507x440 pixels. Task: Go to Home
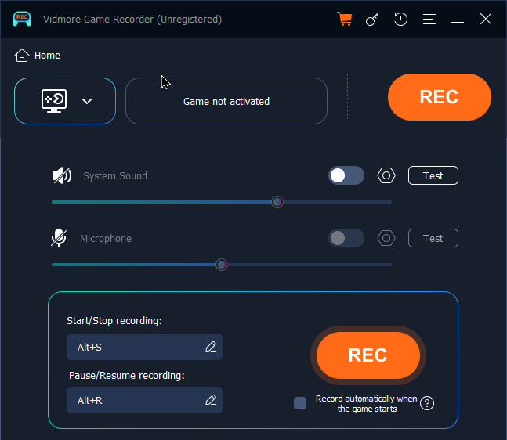(38, 56)
